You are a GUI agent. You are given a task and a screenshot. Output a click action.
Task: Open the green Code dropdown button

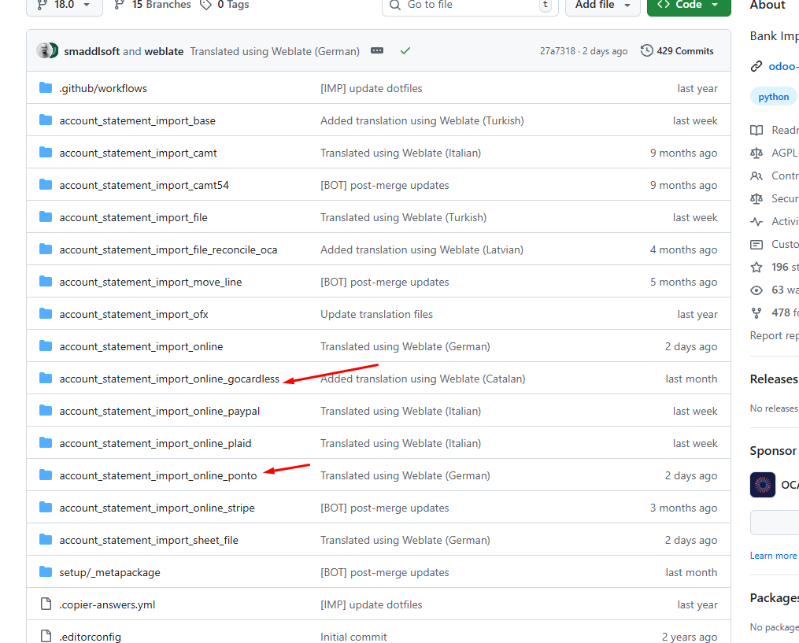point(688,5)
